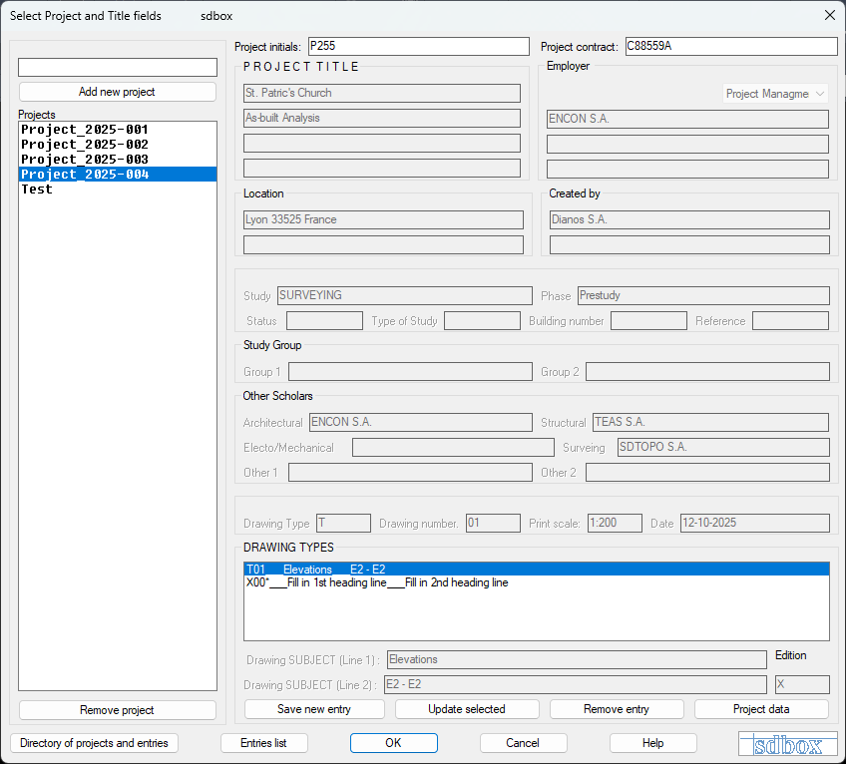The image size is (846, 764).
Task: Open the Entries list
Action: point(263,743)
